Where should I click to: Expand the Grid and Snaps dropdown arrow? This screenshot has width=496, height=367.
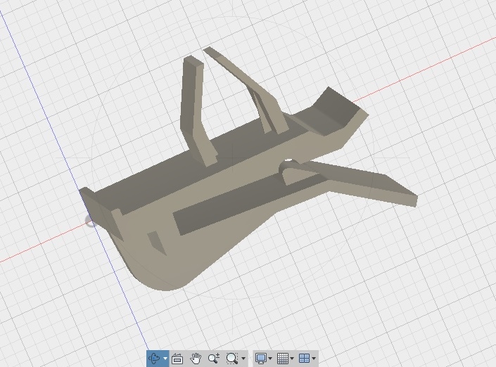point(292,359)
